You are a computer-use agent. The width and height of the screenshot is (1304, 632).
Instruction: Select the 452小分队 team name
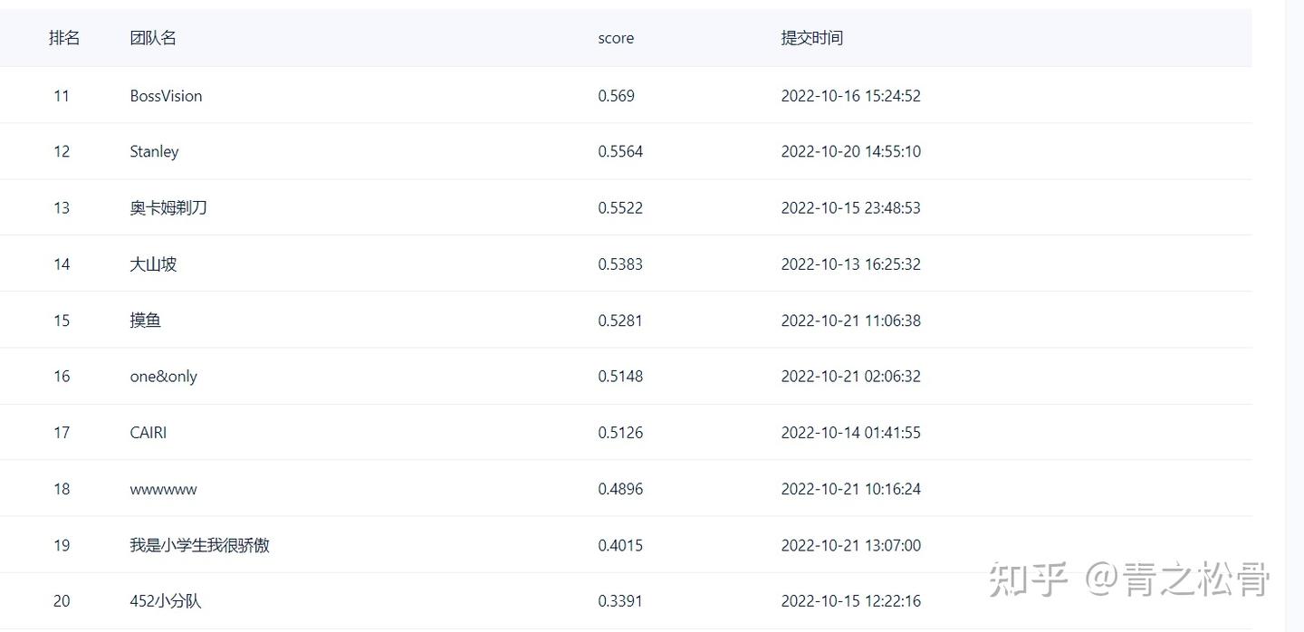click(165, 601)
